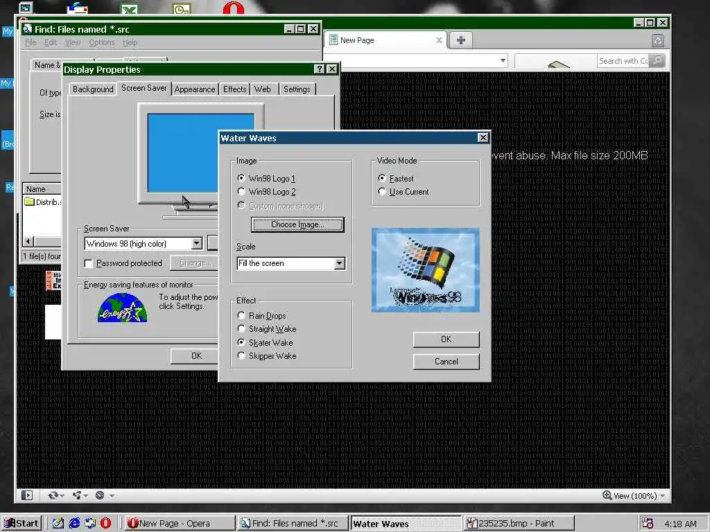Launch Internet Explorer from quick launch
Screen dimensions: 710x532
[74, 524]
